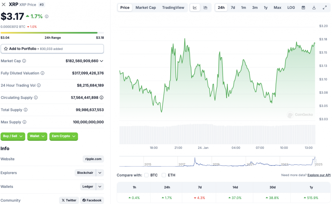
Task: Select the 1m time range
Action: [243, 8]
